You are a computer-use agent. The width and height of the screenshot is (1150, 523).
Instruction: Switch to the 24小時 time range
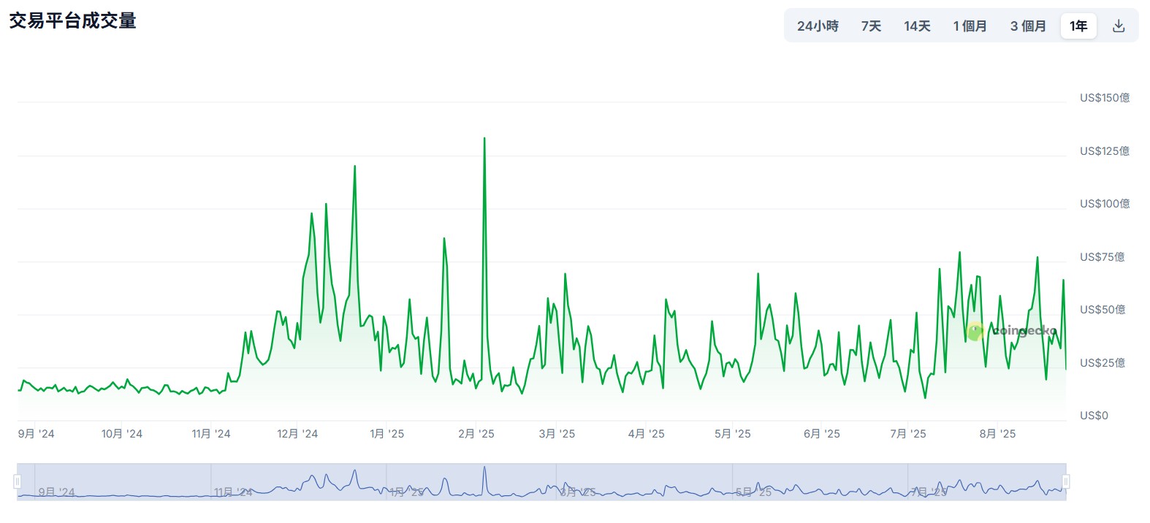(x=818, y=26)
